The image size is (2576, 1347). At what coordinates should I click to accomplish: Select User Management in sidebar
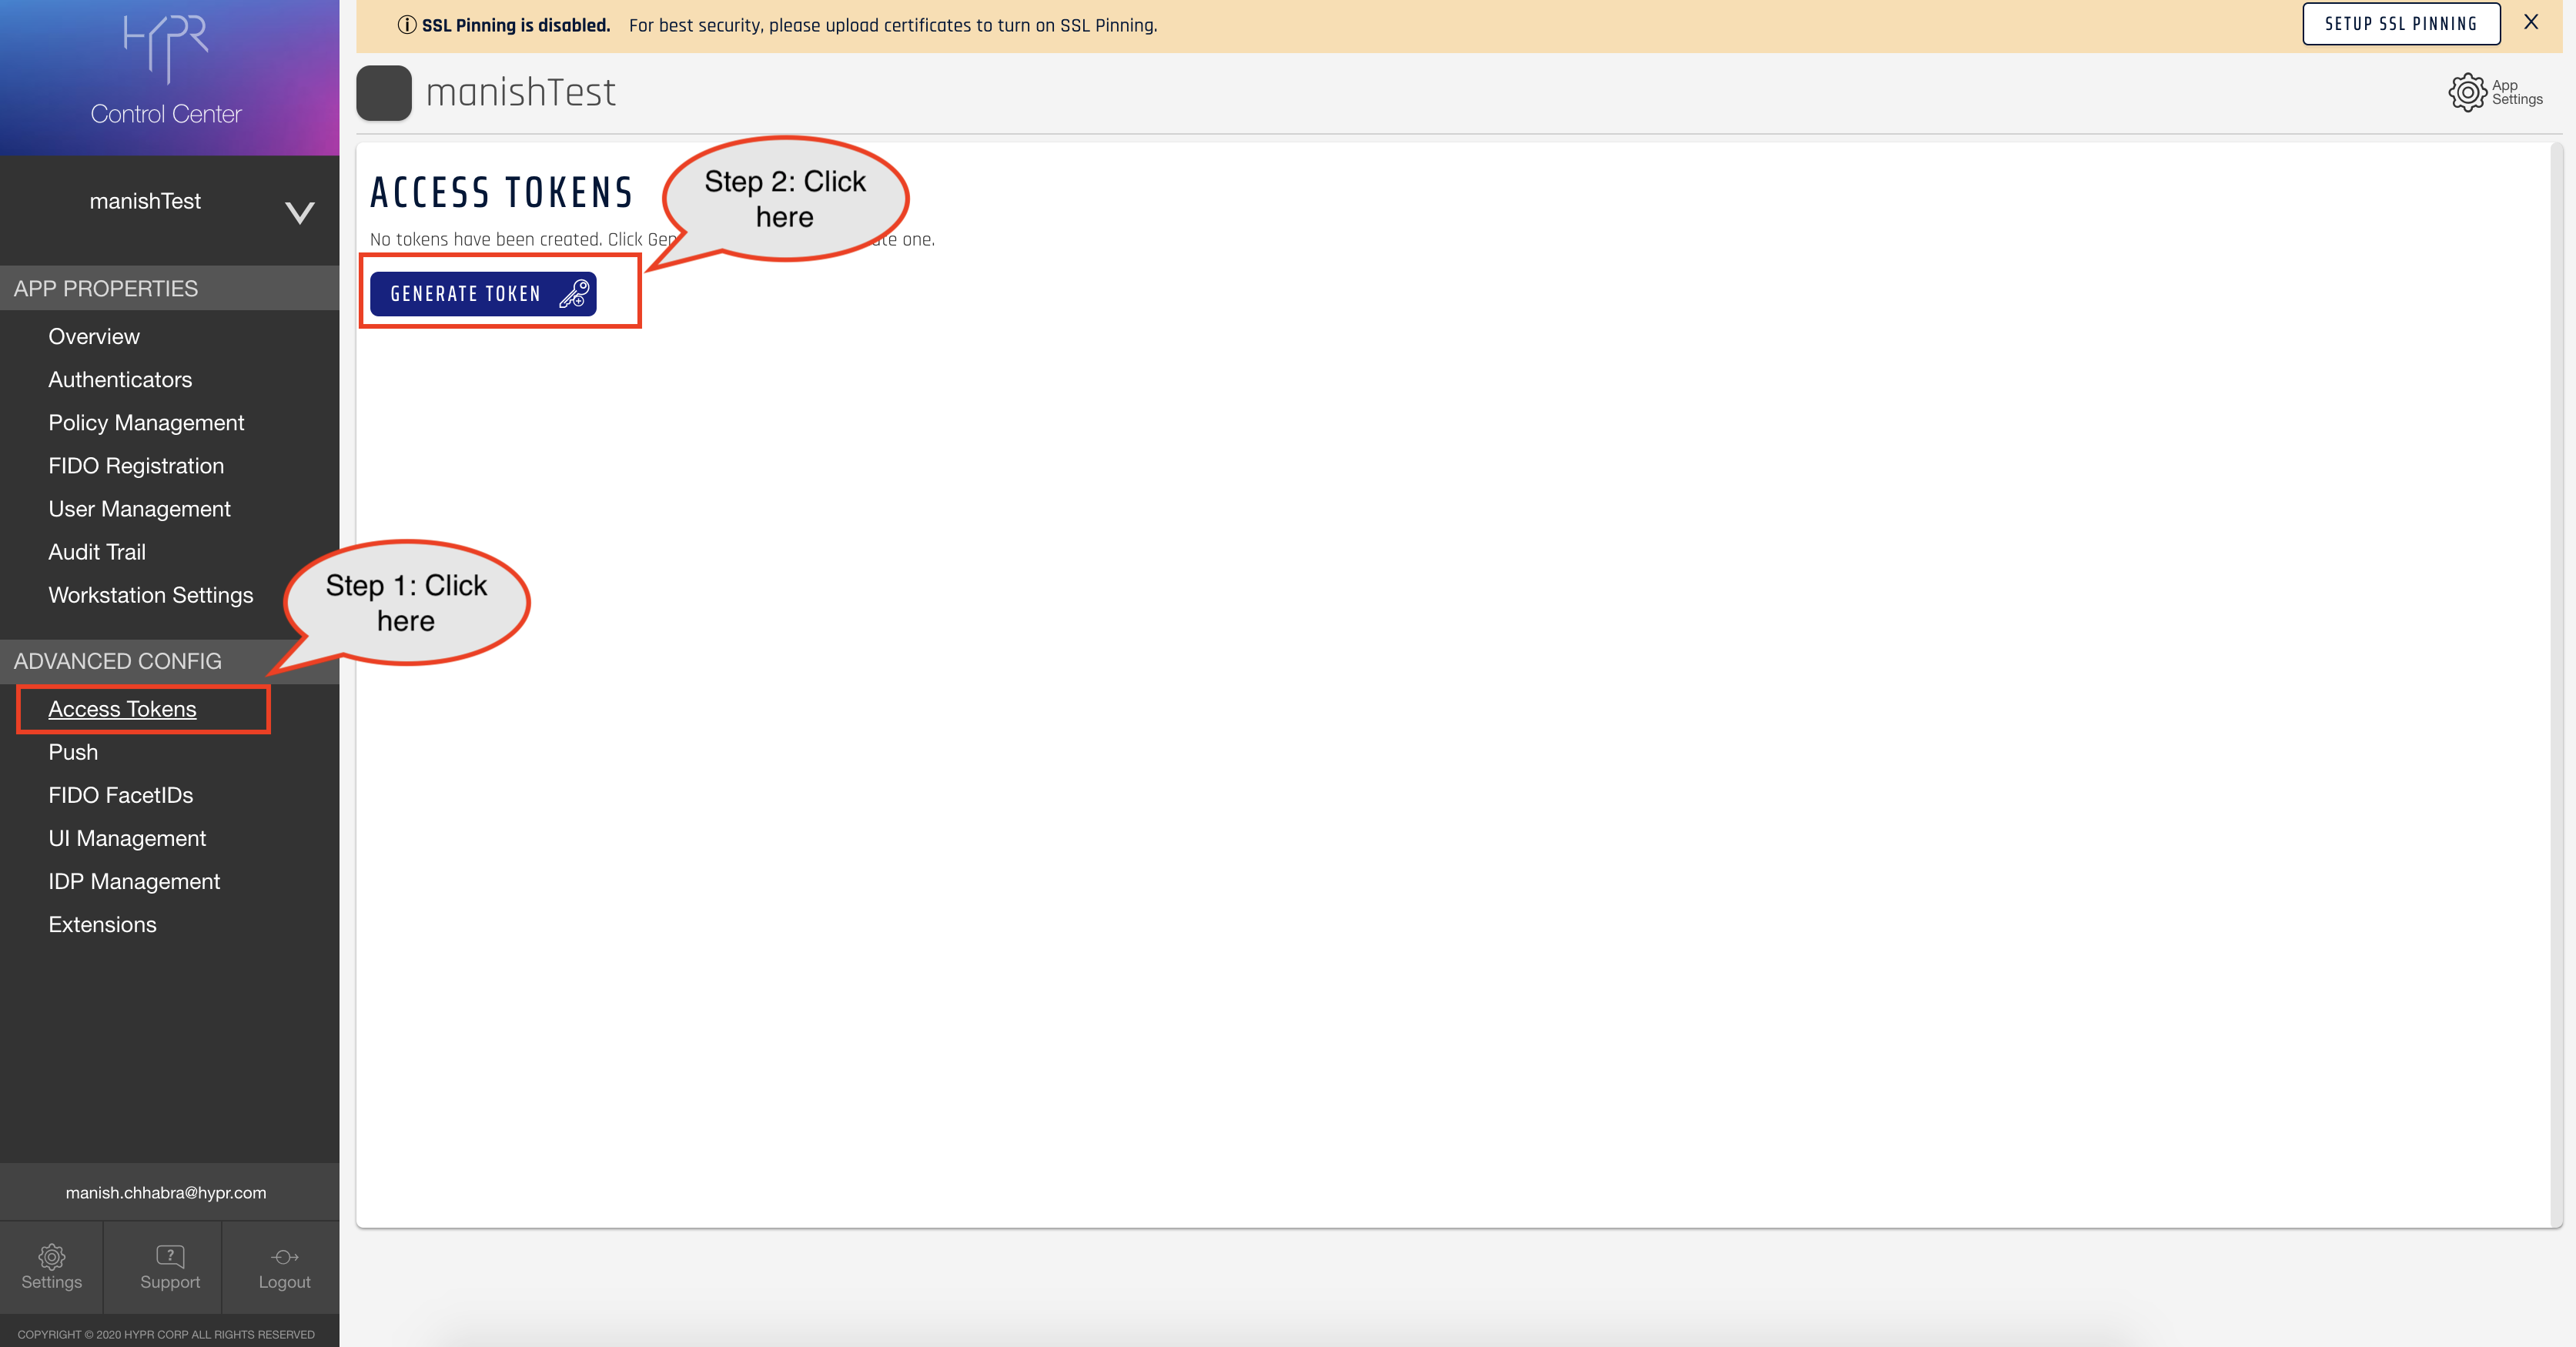click(x=139, y=509)
